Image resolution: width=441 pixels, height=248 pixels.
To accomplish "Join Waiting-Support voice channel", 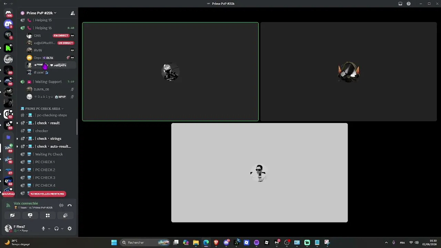I will point(48,82).
